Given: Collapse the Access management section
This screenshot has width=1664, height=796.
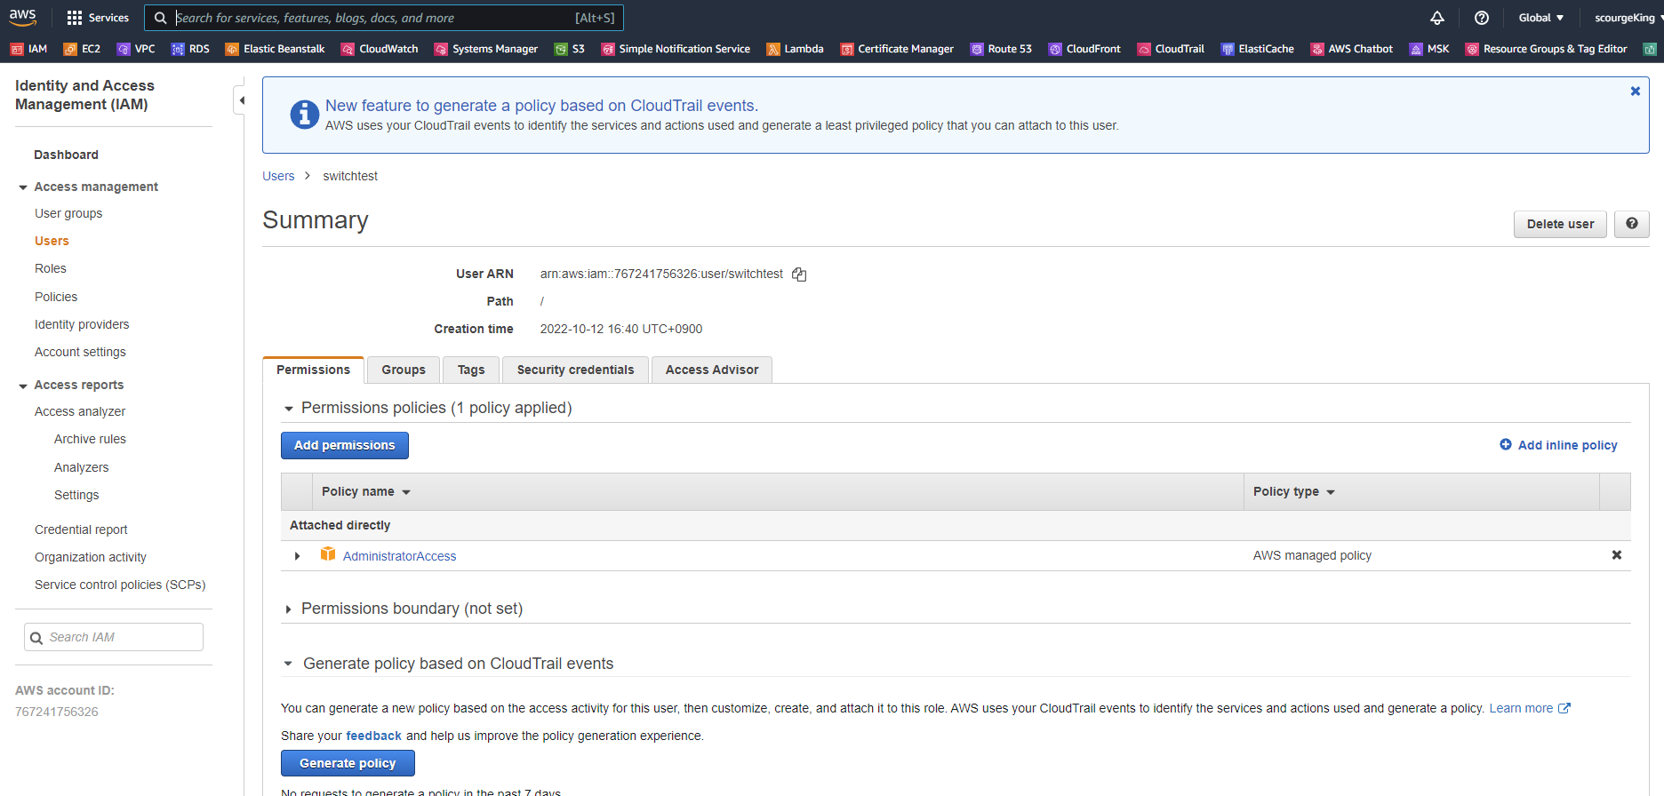Looking at the screenshot, I should [23, 187].
